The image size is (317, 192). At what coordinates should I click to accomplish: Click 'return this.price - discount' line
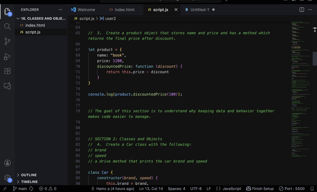(137, 72)
